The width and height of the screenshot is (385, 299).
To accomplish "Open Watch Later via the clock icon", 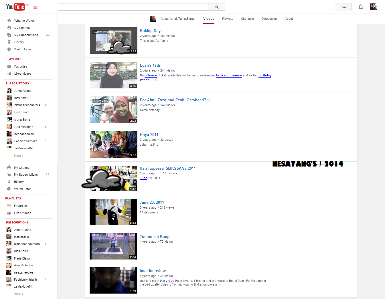I will [x=9, y=49].
